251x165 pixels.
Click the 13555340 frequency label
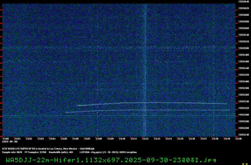coord(243,101)
